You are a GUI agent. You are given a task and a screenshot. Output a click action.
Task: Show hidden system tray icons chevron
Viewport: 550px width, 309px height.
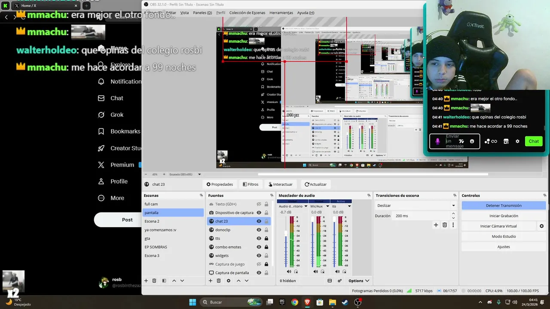pos(481,302)
